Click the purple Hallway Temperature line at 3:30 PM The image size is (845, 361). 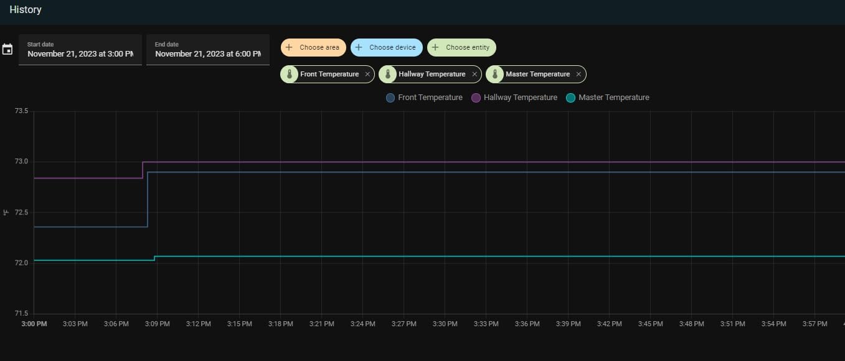point(445,162)
